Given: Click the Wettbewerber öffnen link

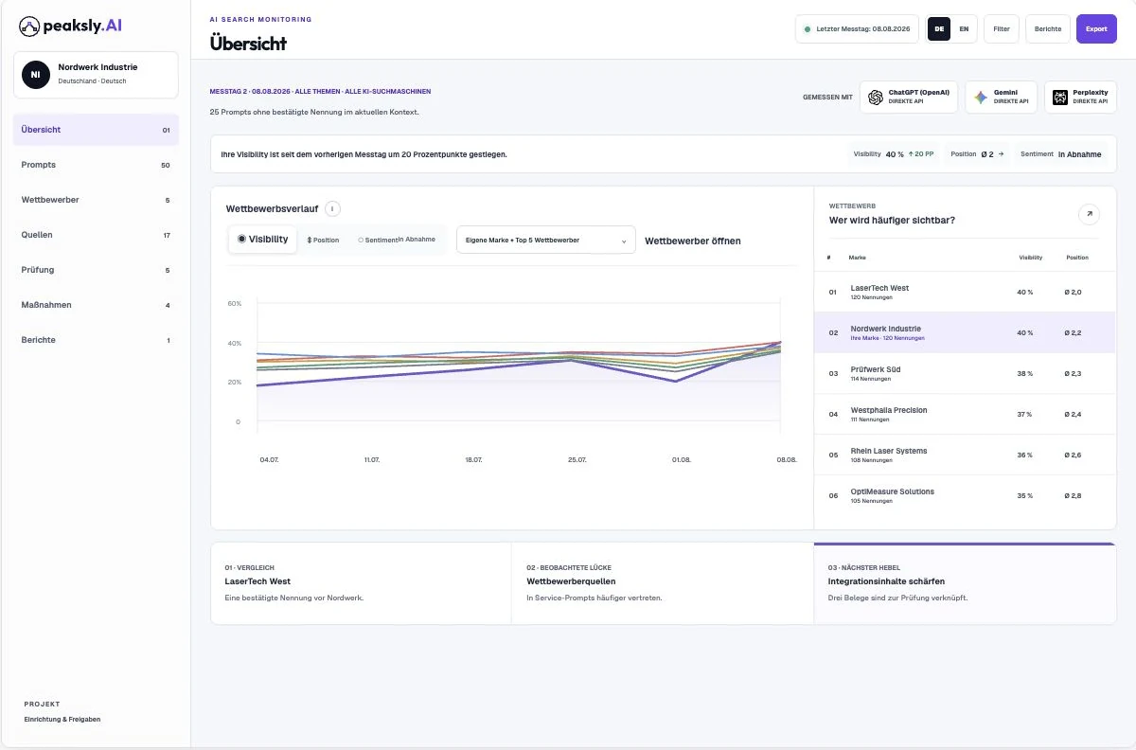Looking at the screenshot, I should (693, 241).
